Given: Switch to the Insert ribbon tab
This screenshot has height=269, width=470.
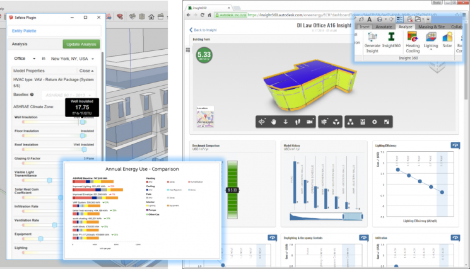Looking at the screenshot, I should pos(365,27).
